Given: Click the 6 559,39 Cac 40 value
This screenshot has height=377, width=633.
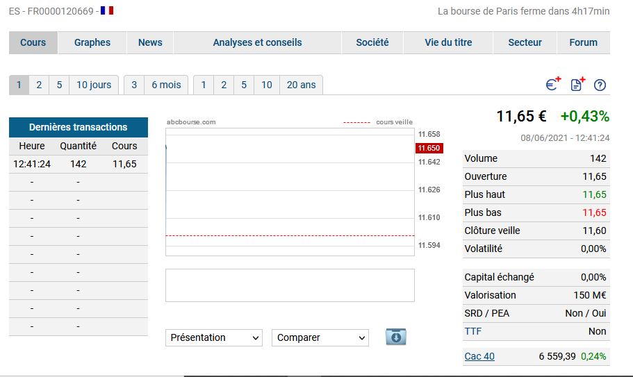Looking at the screenshot, I should (x=557, y=356).
